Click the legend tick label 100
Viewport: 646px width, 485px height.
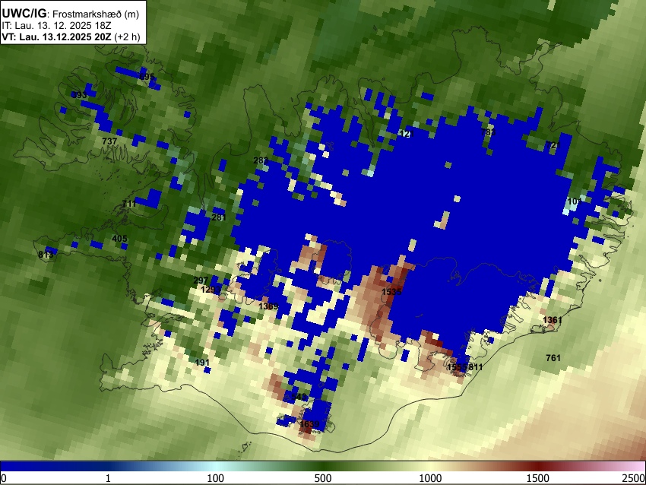tap(216, 478)
